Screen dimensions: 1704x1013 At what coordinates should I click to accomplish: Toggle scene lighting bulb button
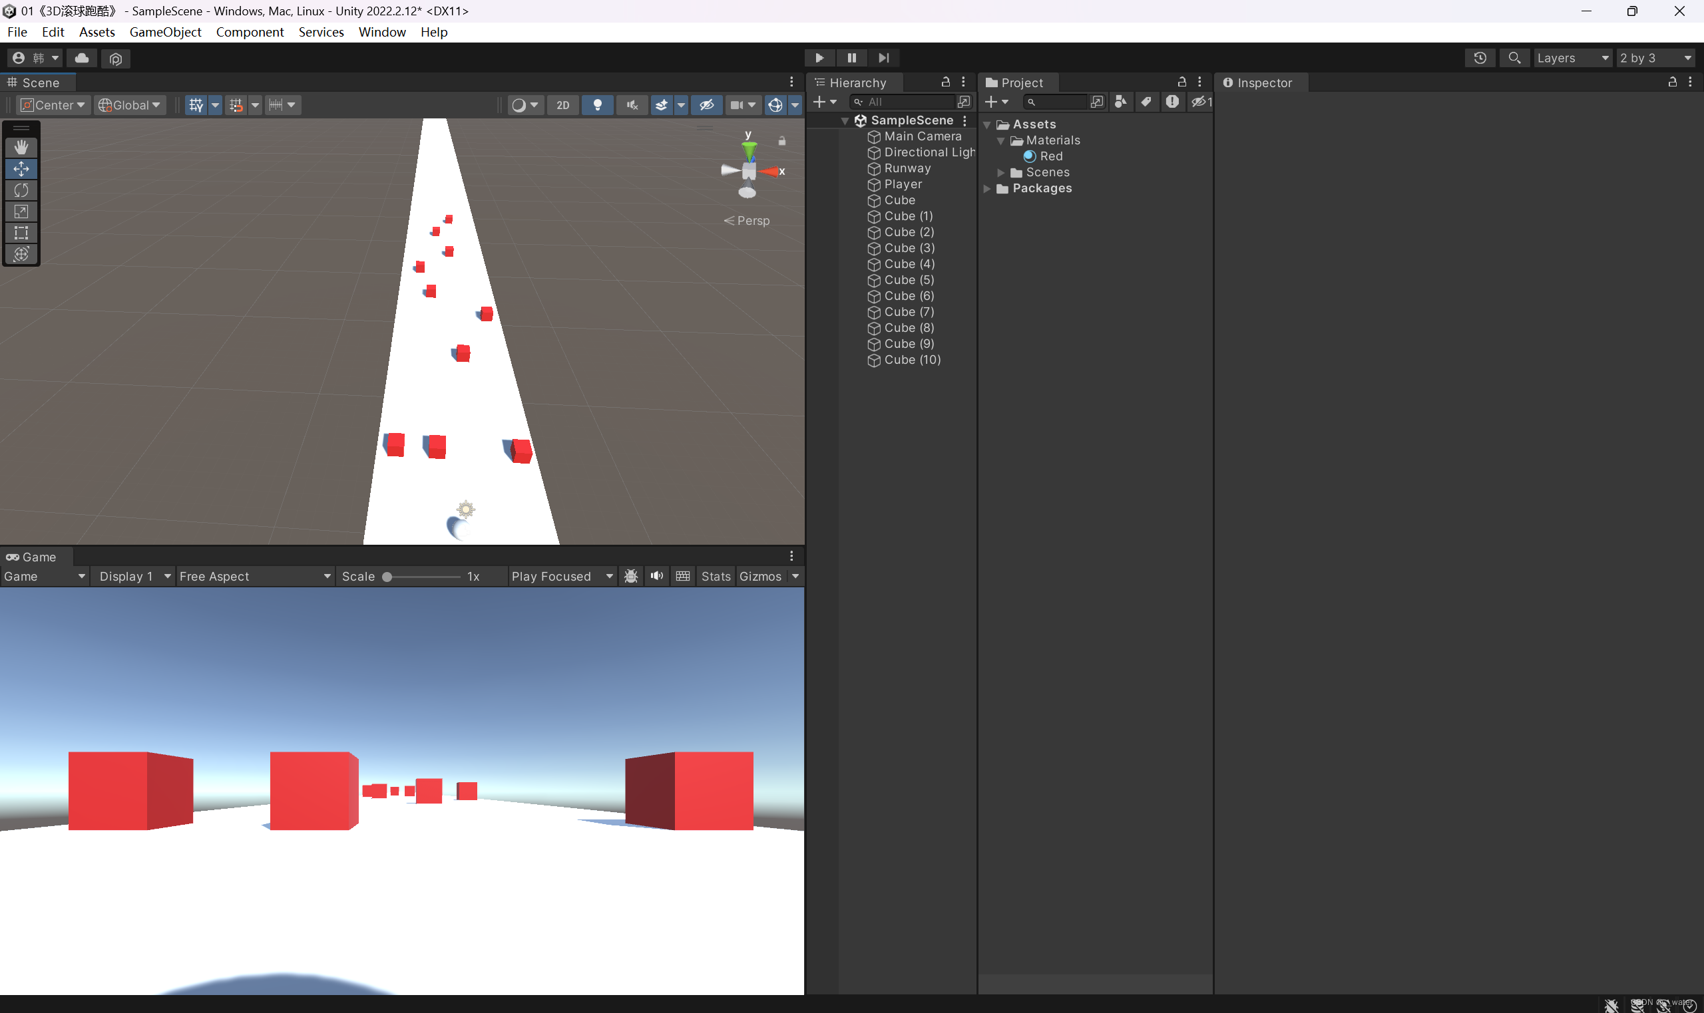(597, 105)
